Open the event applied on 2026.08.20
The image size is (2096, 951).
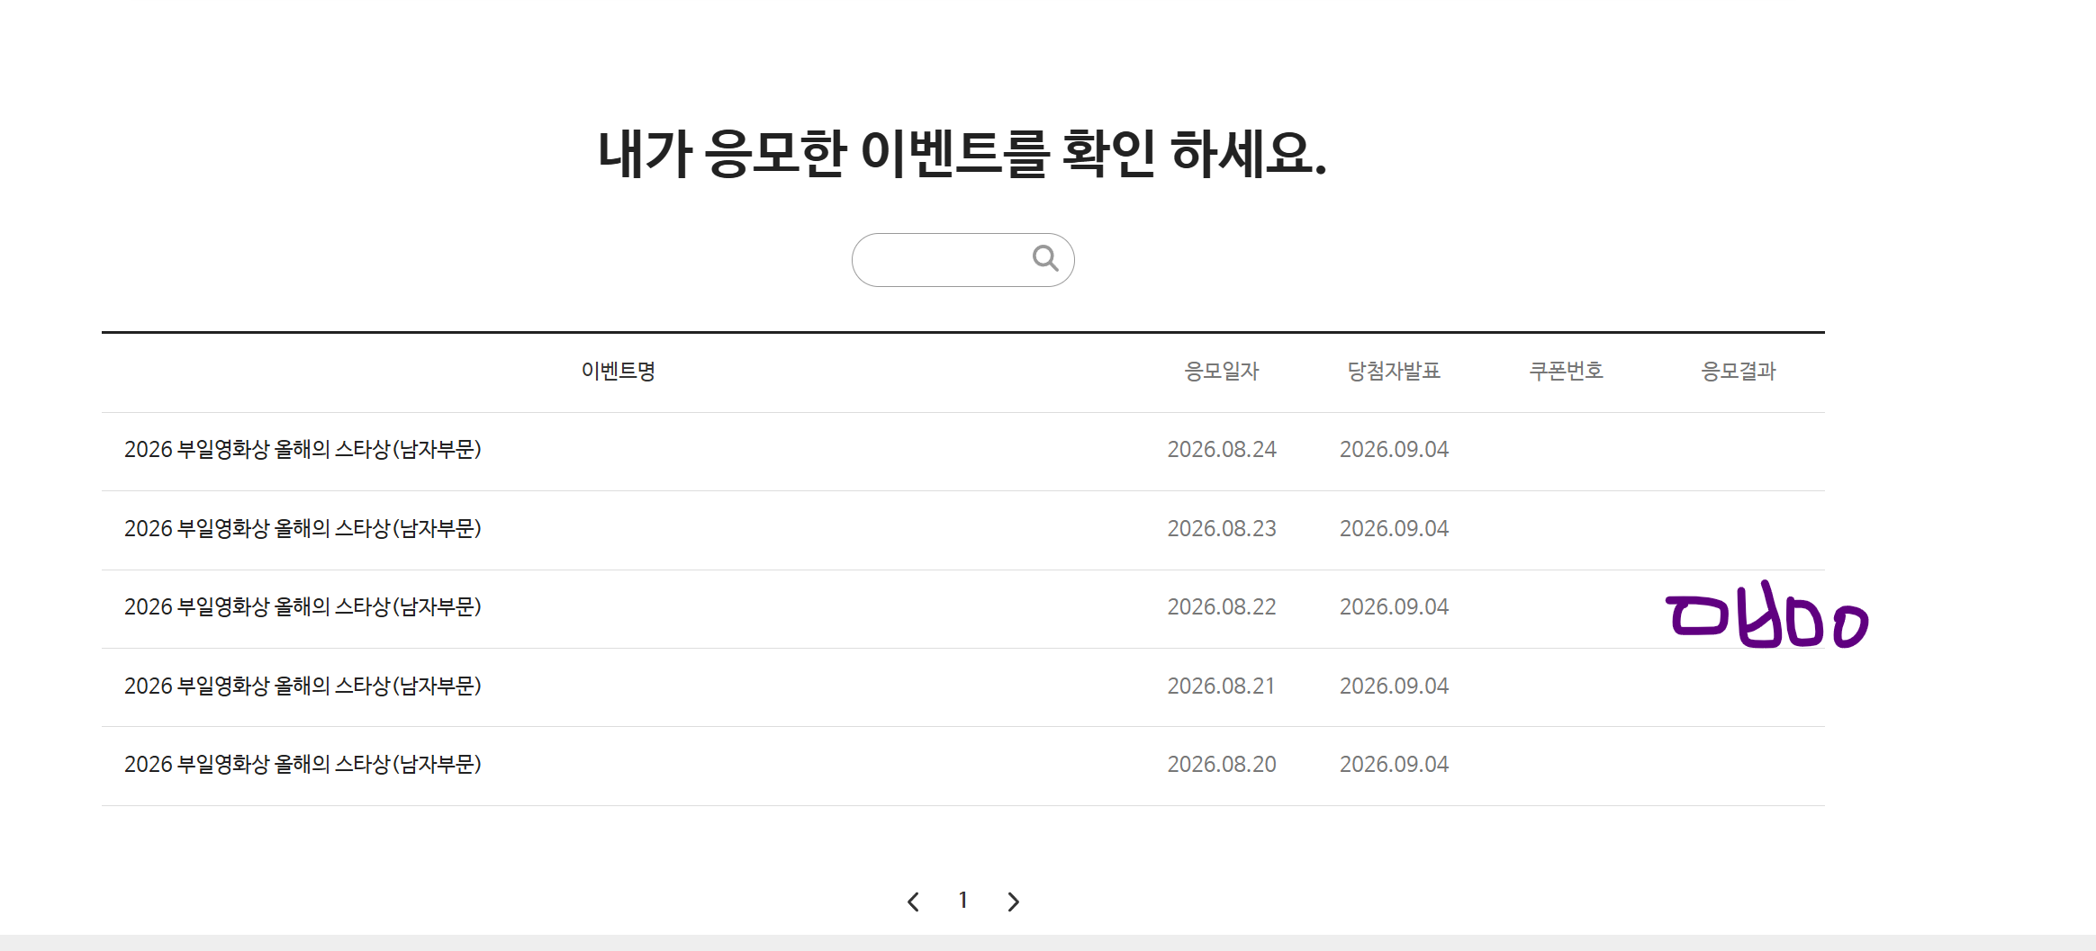point(303,764)
